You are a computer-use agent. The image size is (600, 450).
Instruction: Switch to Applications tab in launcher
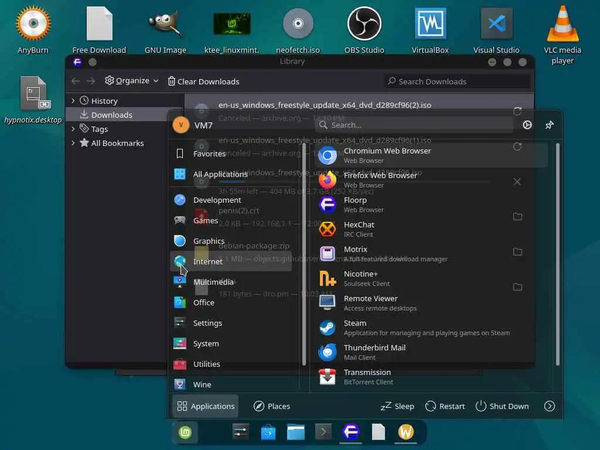tap(206, 406)
